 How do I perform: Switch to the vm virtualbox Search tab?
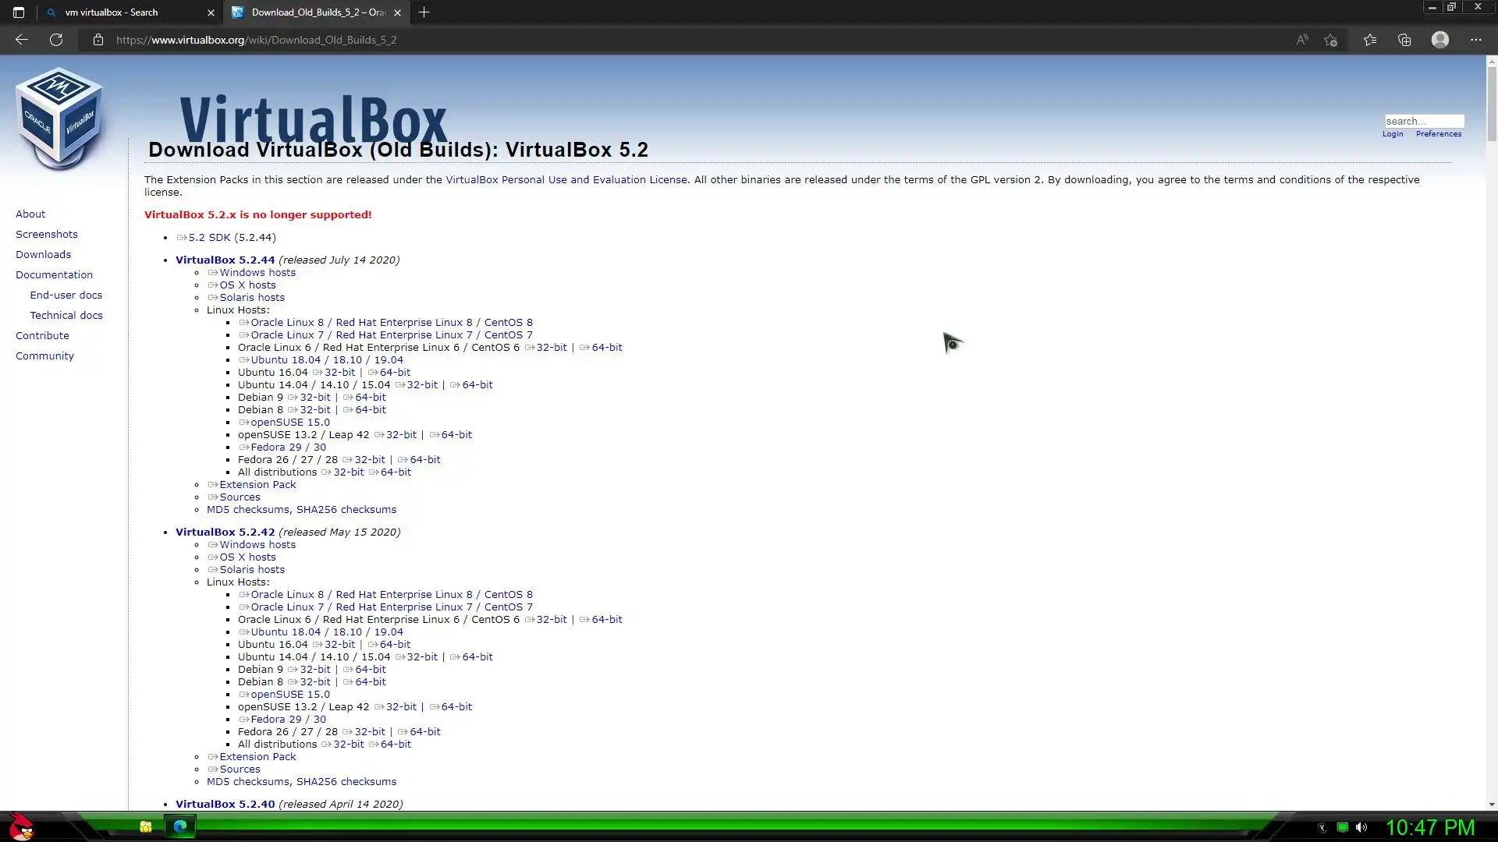point(125,12)
